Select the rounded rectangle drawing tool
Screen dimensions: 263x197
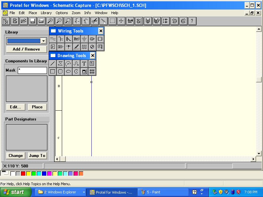[60, 72]
